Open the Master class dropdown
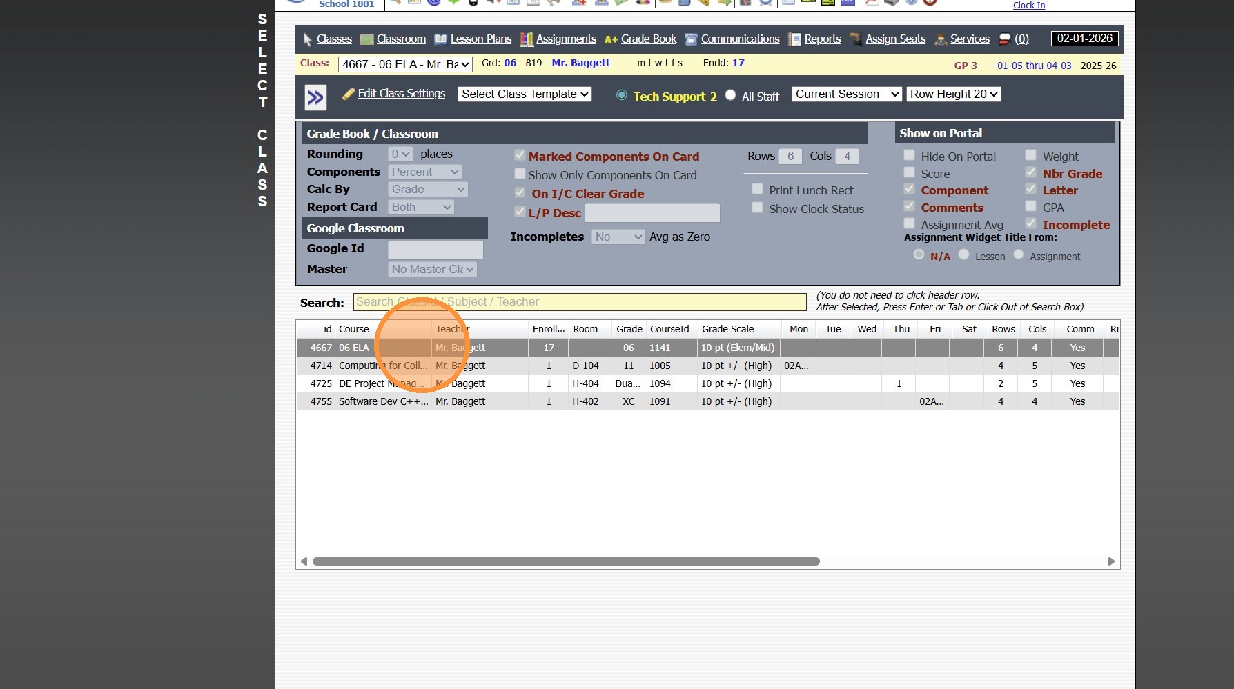1234x689 pixels. 433,269
